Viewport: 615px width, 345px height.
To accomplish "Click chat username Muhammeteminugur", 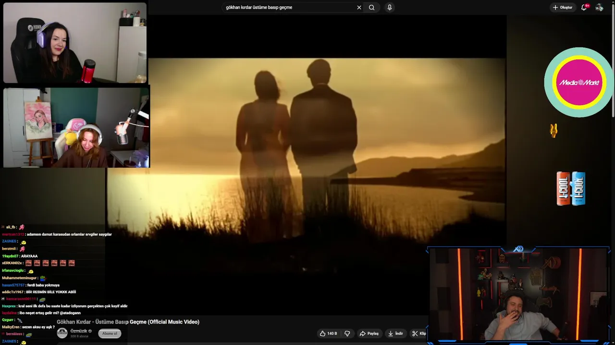I will click(x=20, y=278).
